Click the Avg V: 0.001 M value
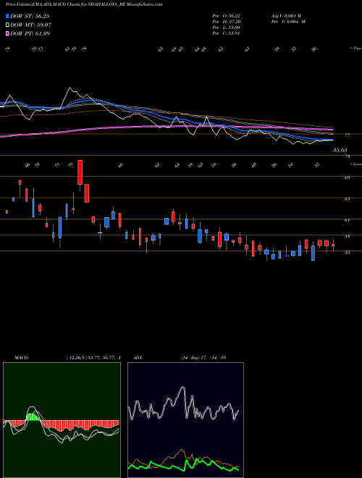Viewport: 362px width, 478px height. tap(287, 16)
